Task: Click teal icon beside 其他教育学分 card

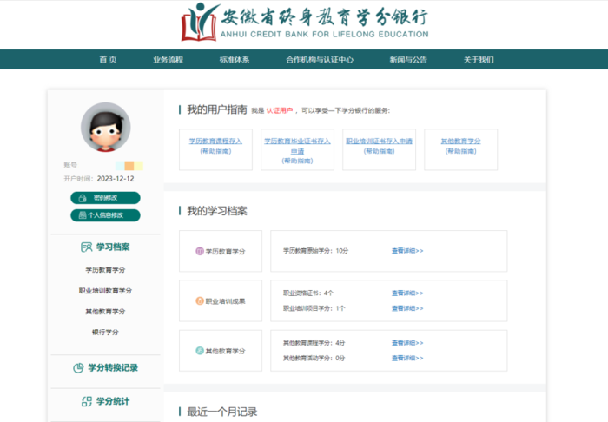Action: click(x=199, y=351)
